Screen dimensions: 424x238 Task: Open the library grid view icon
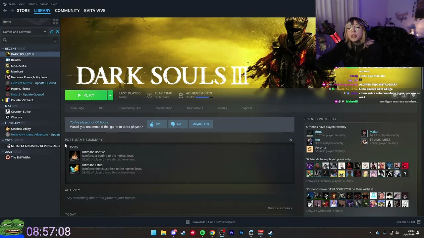[x=55, y=21]
